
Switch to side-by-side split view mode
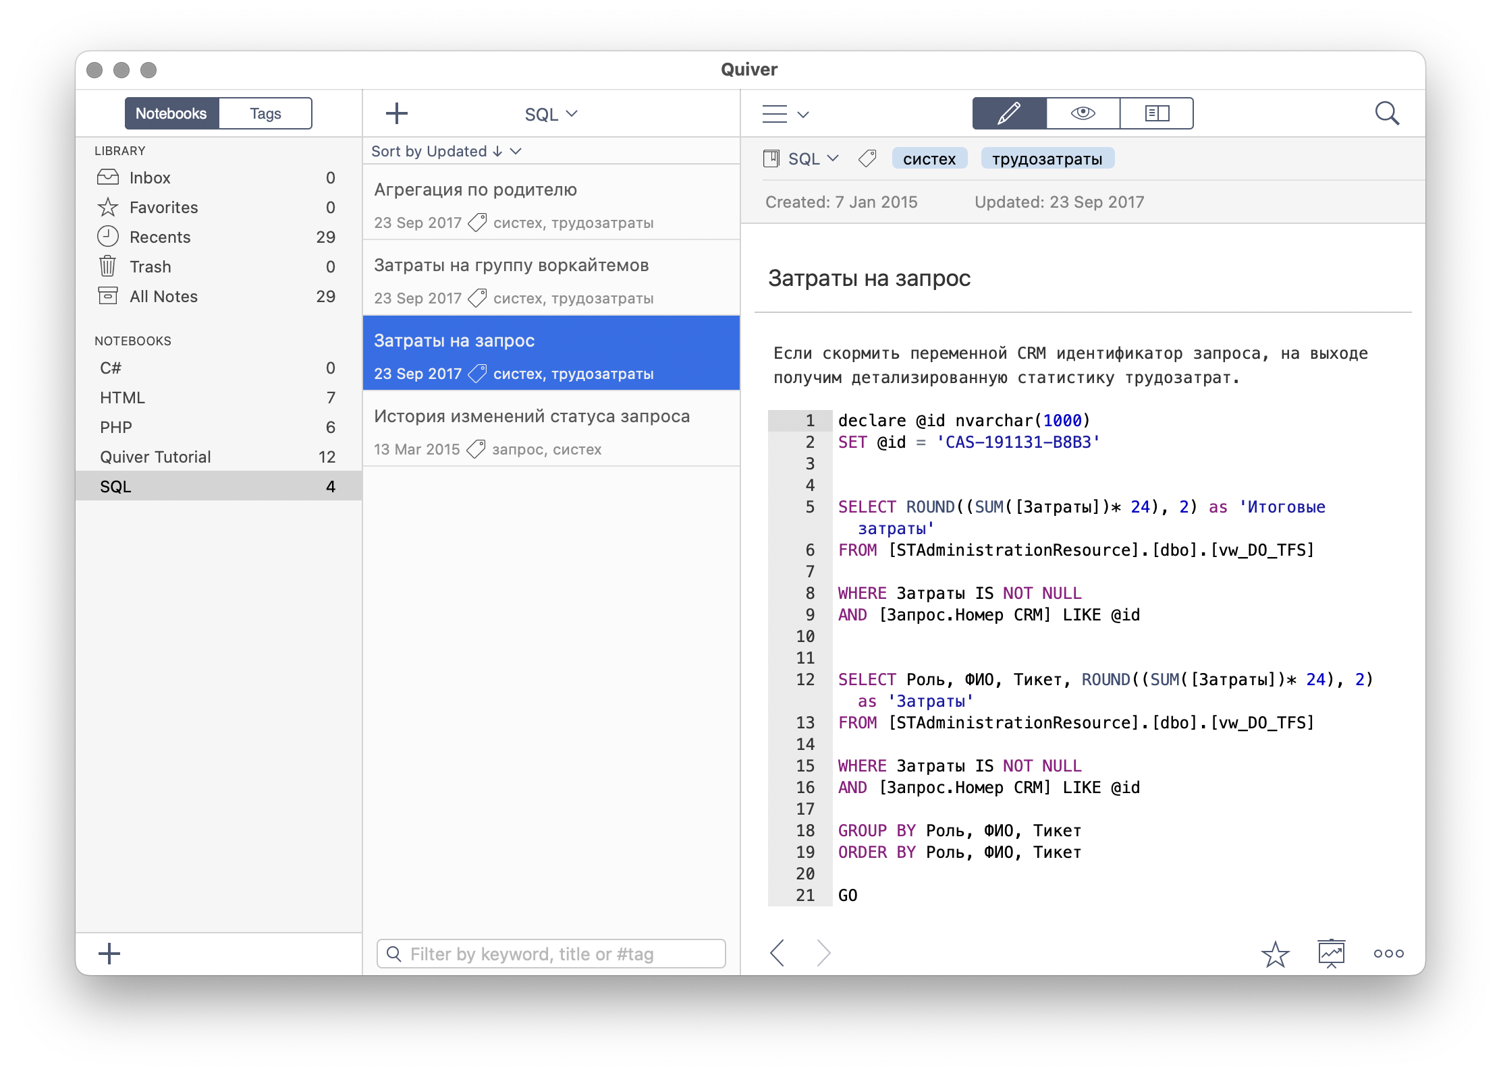1157,113
